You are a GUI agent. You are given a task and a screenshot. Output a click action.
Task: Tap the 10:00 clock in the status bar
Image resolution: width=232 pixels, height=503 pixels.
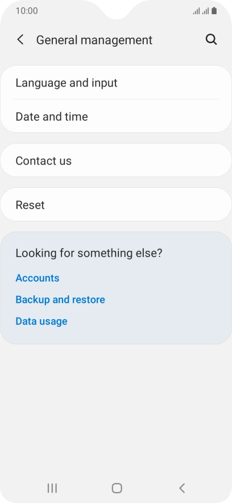(27, 11)
